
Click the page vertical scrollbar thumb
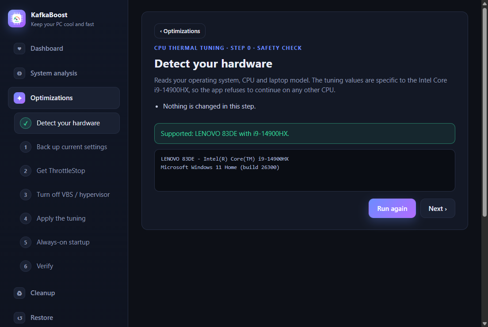484,112
